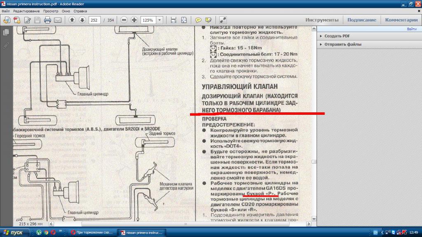Click the email envelope icon
The image size is (422, 237).
58,20
